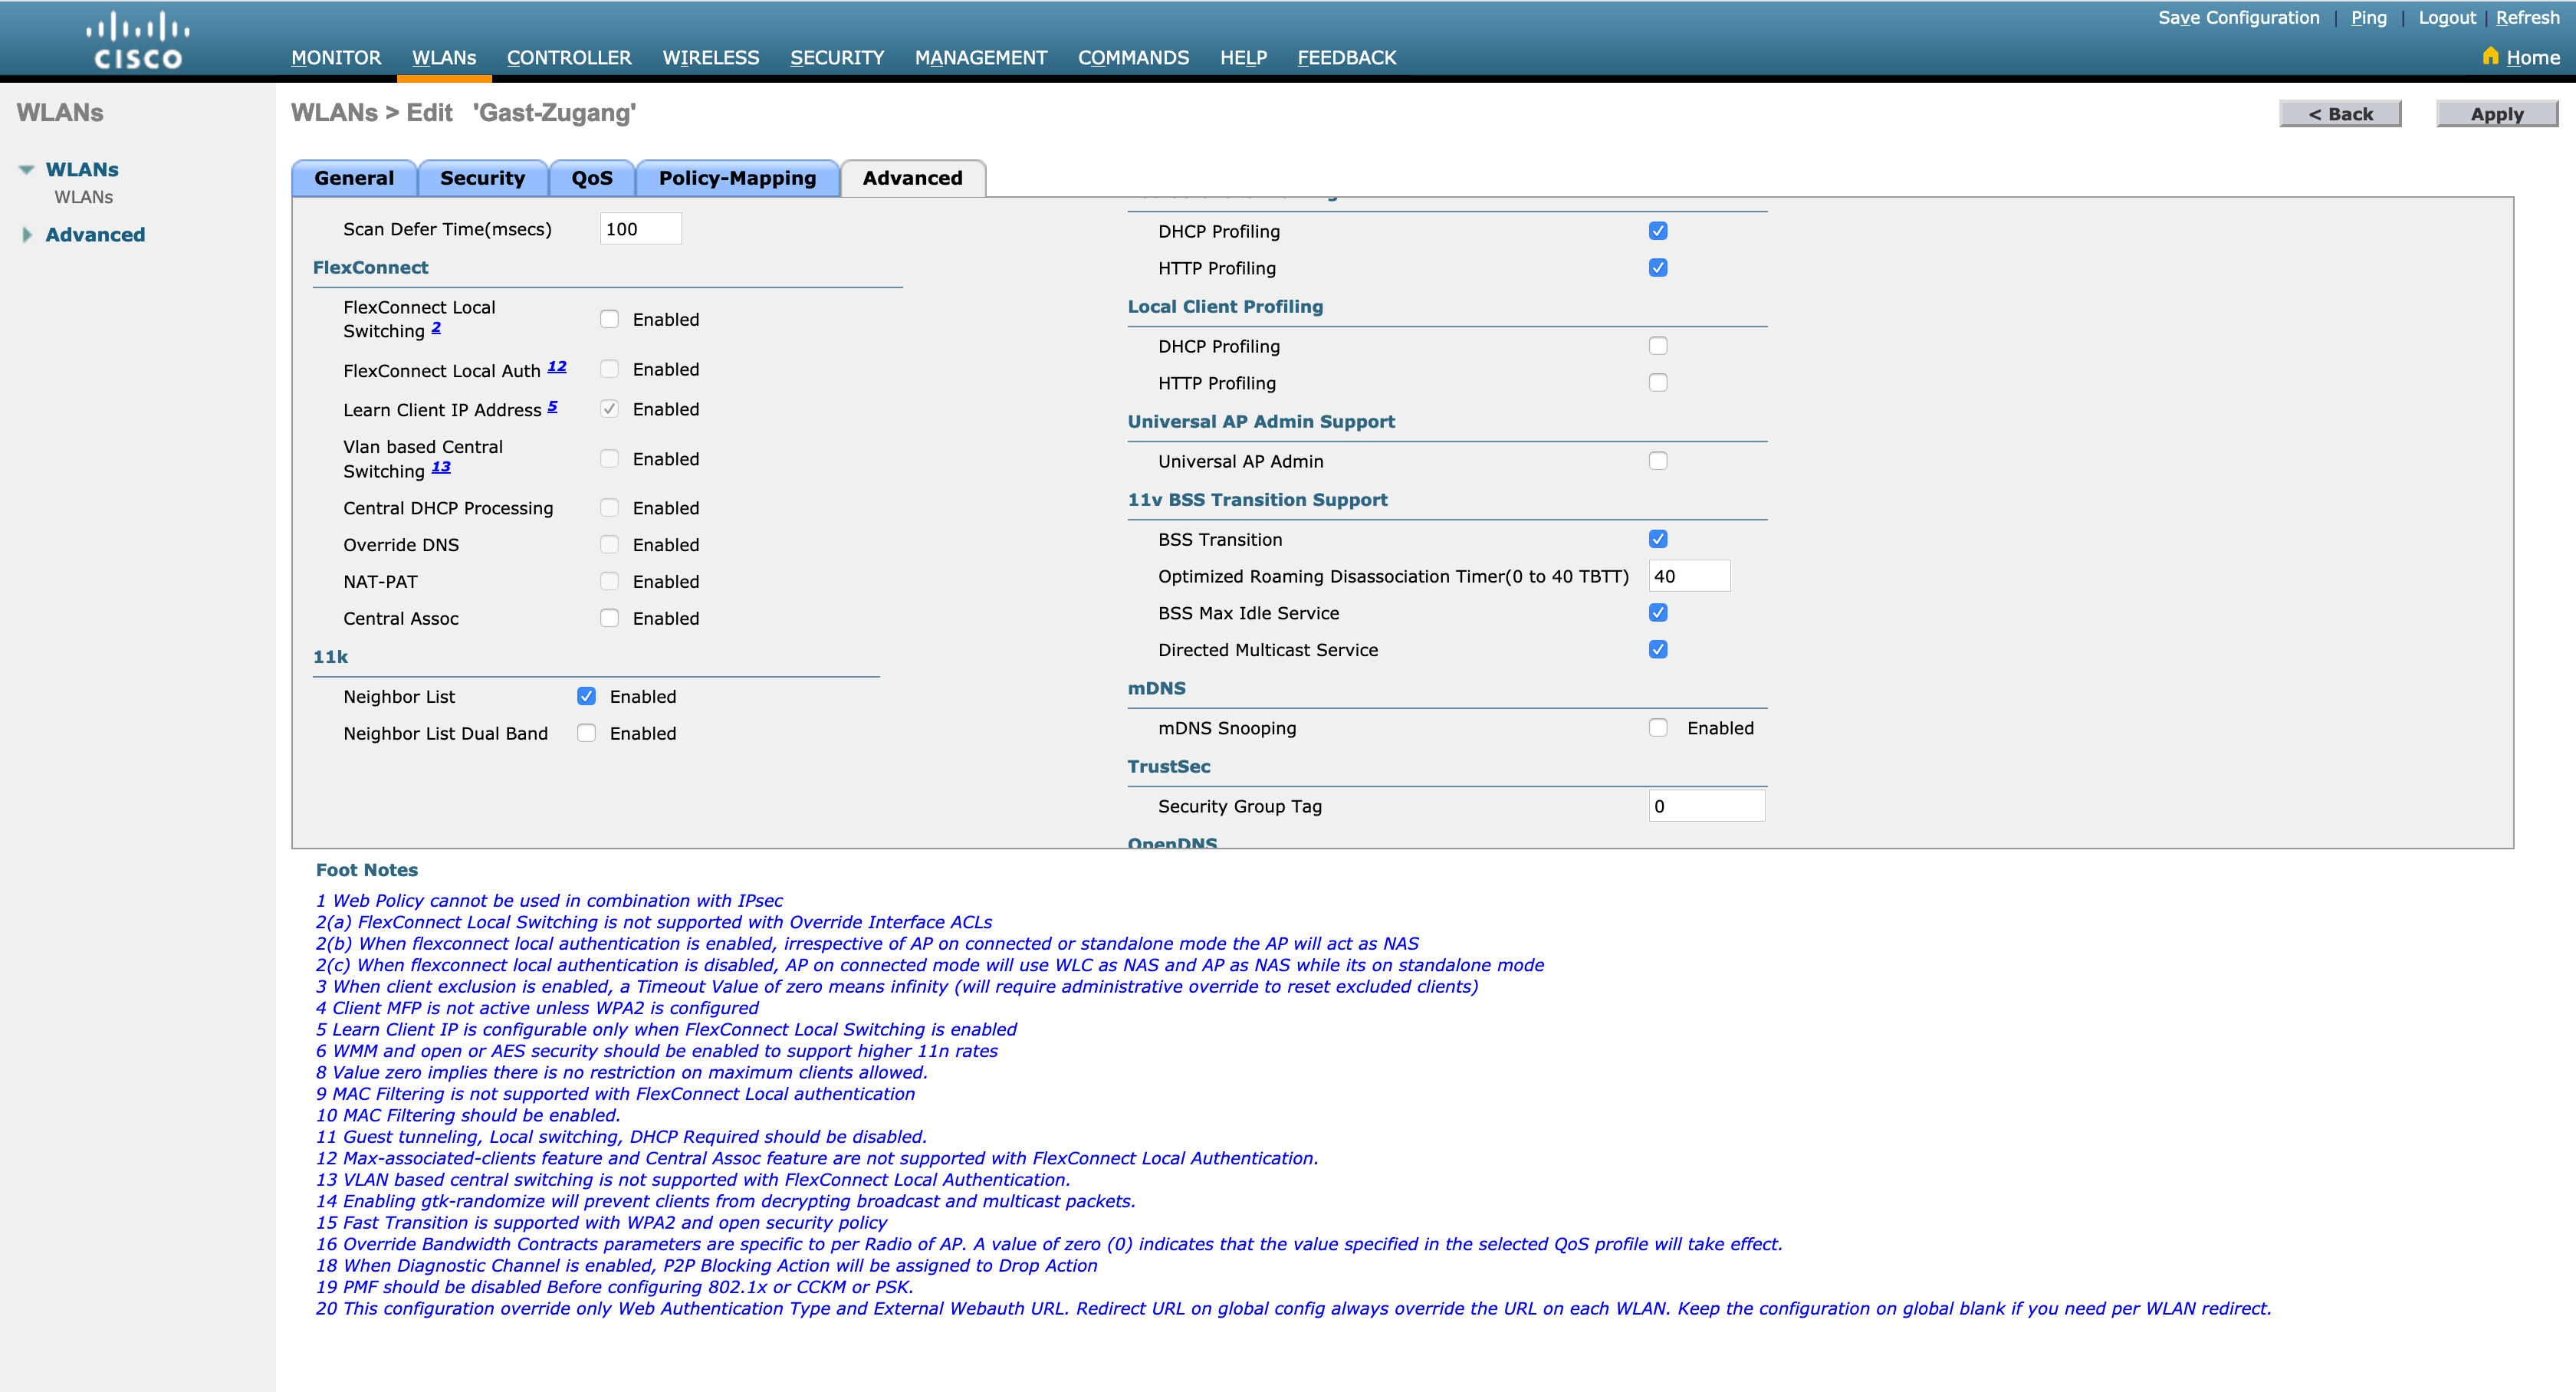The height and width of the screenshot is (1392, 2576).
Task: Enable Local Client DHCP Profiling checkbox
Action: [x=1658, y=346]
